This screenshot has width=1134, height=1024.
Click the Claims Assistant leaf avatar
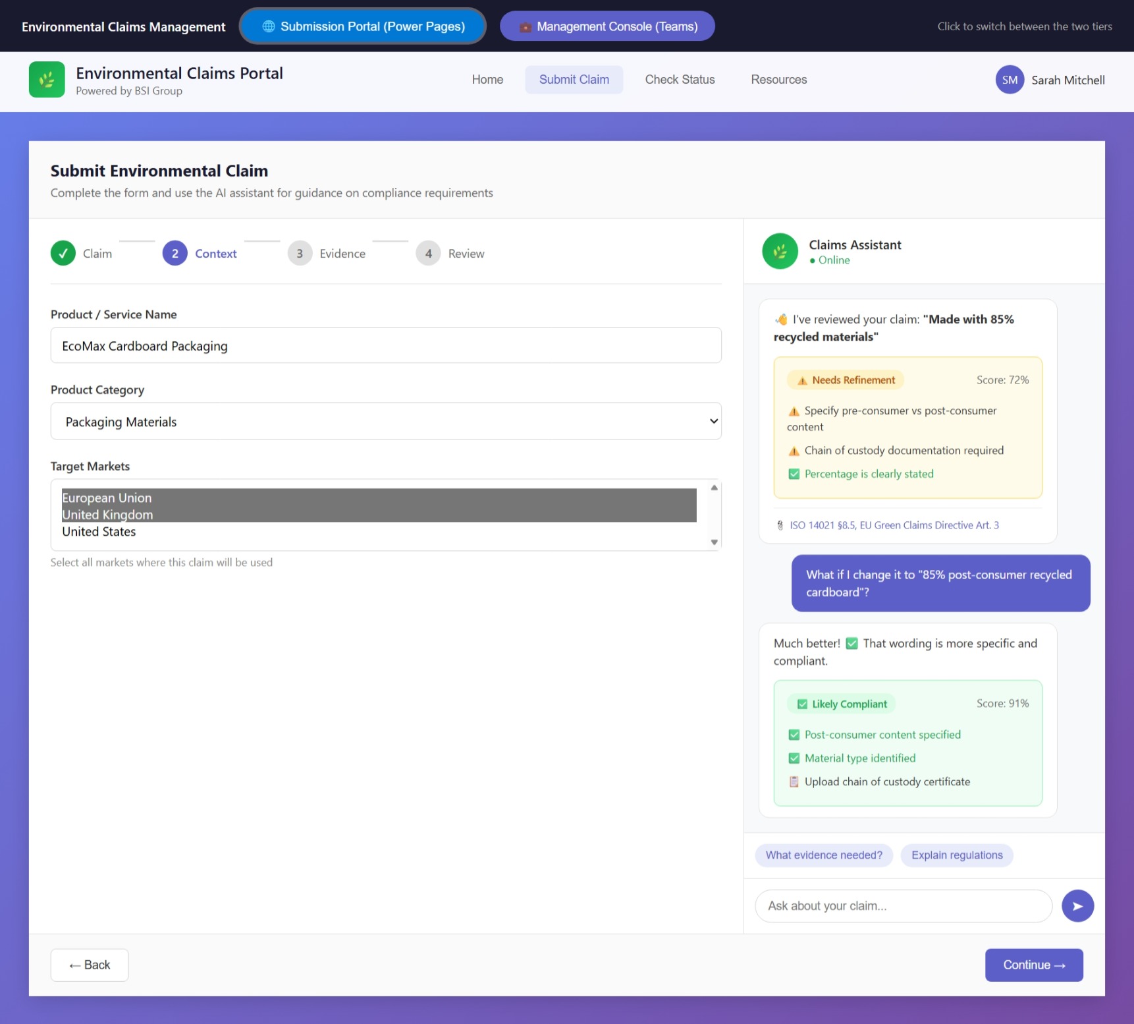point(780,251)
